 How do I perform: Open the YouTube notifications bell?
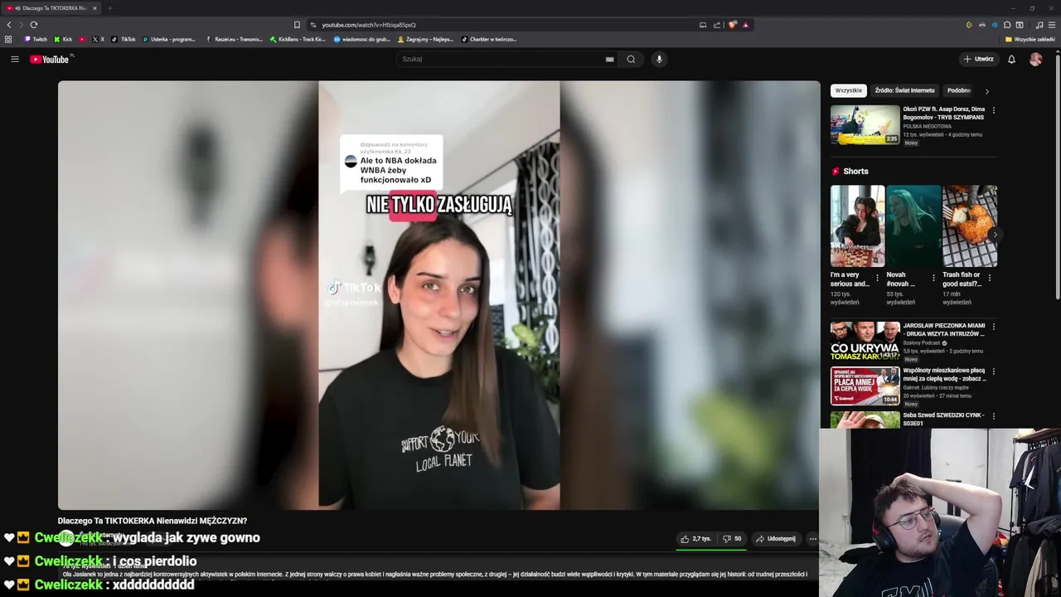1011,59
